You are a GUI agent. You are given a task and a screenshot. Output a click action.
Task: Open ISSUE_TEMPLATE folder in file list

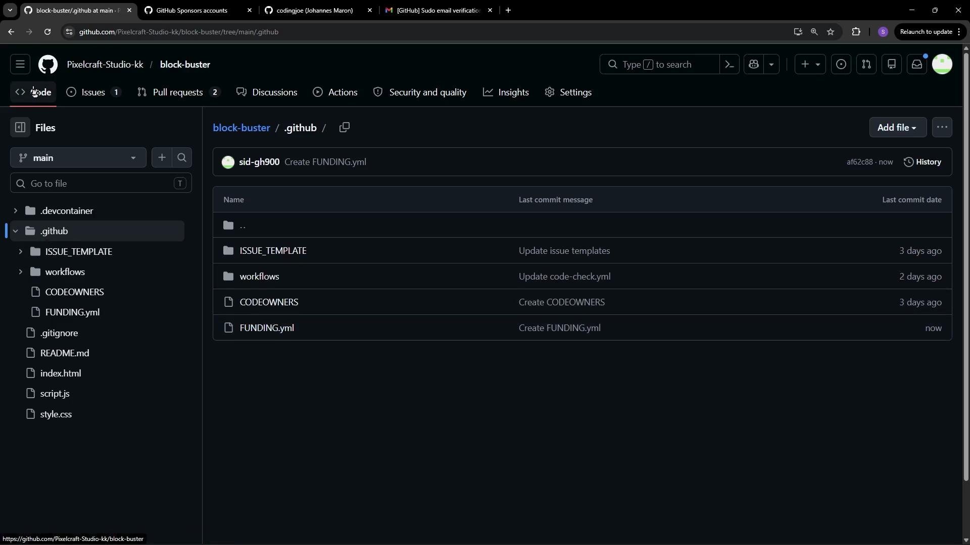273,251
